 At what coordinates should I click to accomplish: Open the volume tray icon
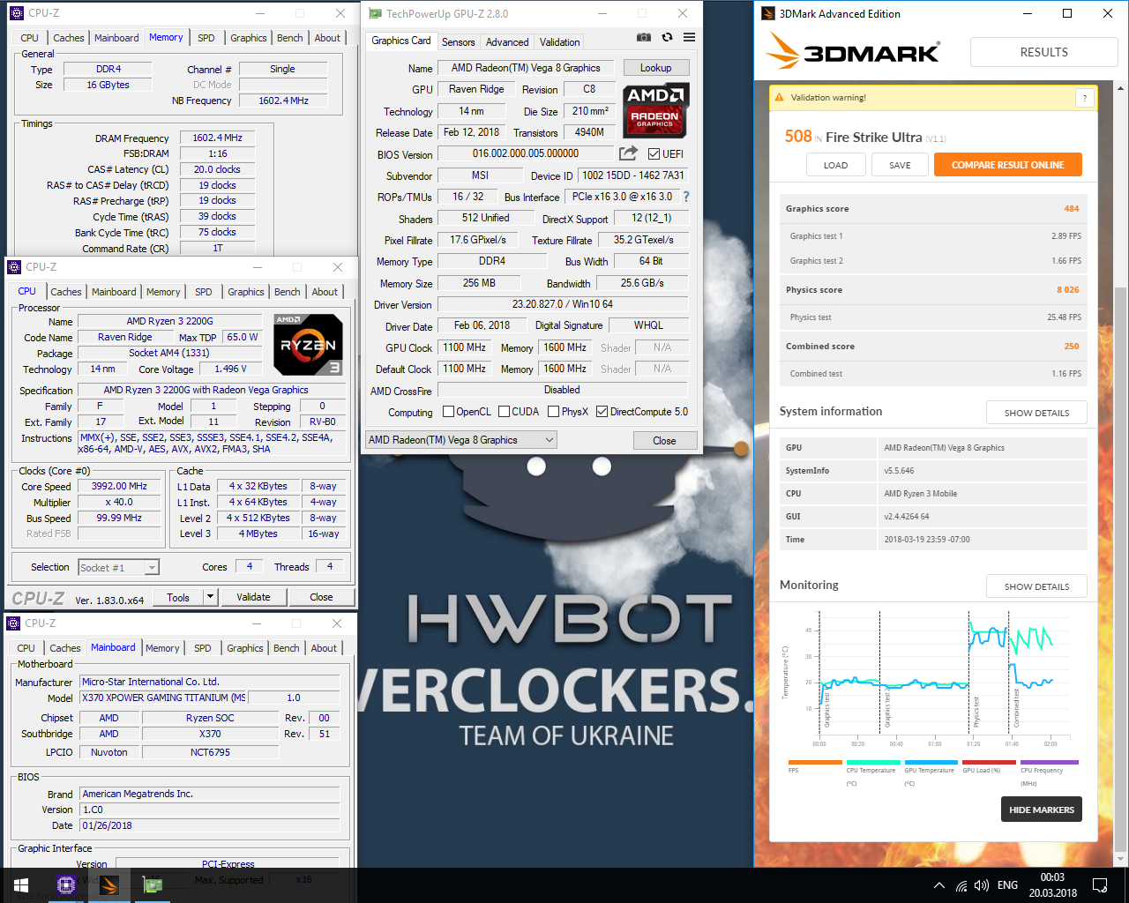(982, 885)
